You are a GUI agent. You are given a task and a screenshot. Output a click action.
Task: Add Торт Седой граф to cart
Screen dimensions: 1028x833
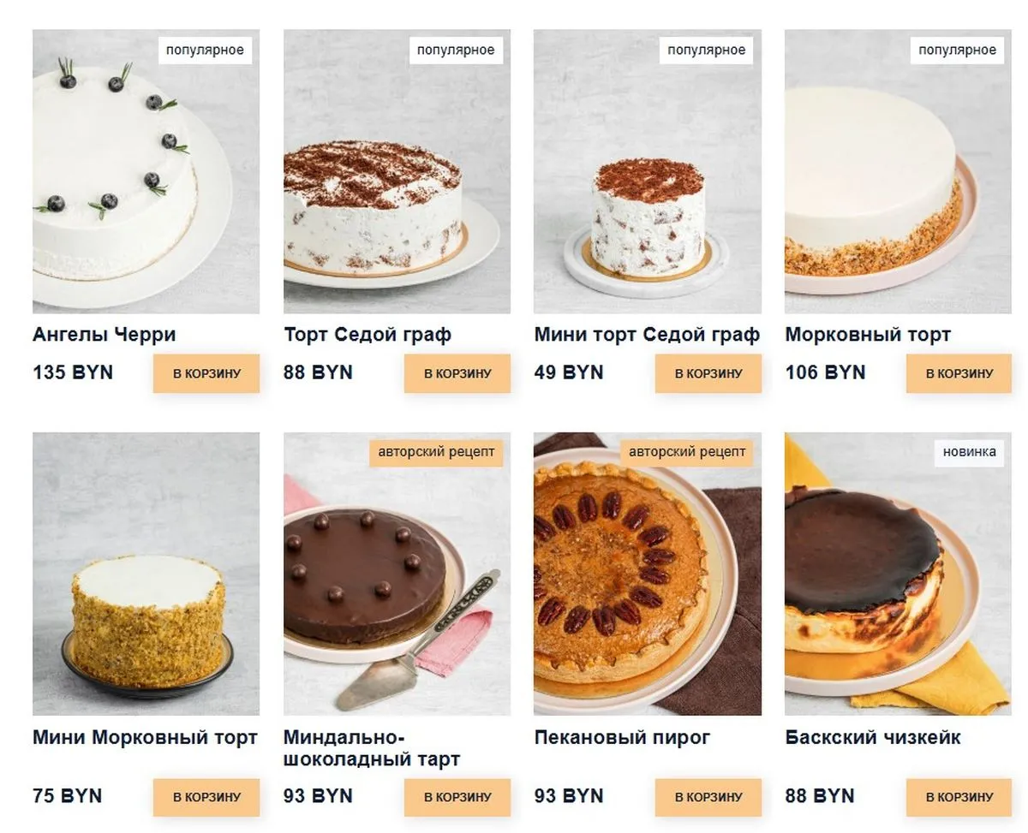point(457,373)
